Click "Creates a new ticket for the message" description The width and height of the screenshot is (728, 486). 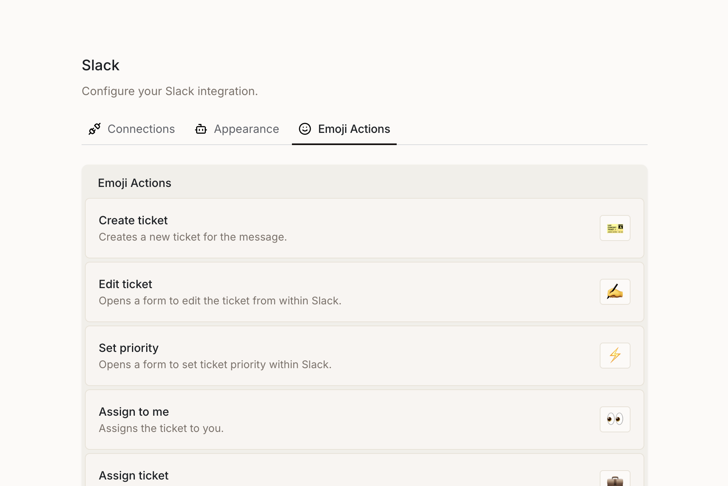(x=193, y=237)
